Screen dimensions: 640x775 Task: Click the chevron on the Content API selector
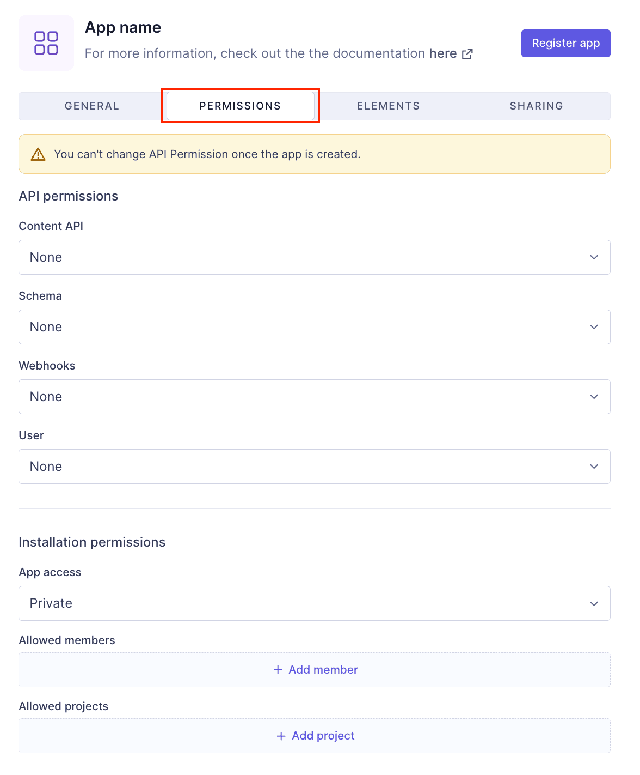tap(595, 257)
